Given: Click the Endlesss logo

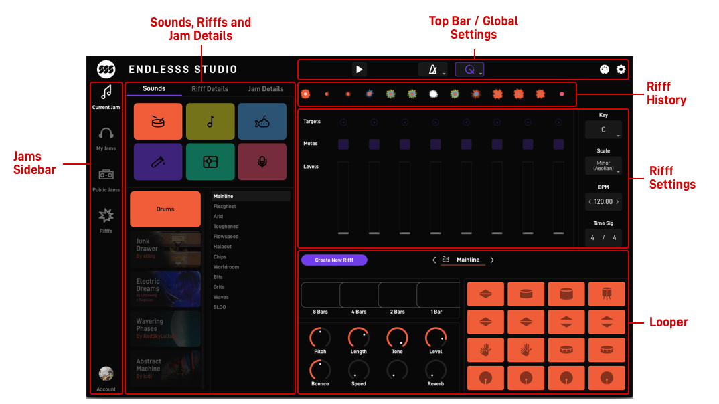Looking at the screenshot, I should pos(106,69).
